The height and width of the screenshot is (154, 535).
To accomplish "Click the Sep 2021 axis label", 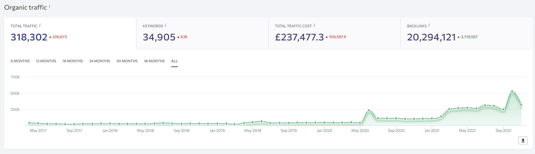I will coord(503,131).
